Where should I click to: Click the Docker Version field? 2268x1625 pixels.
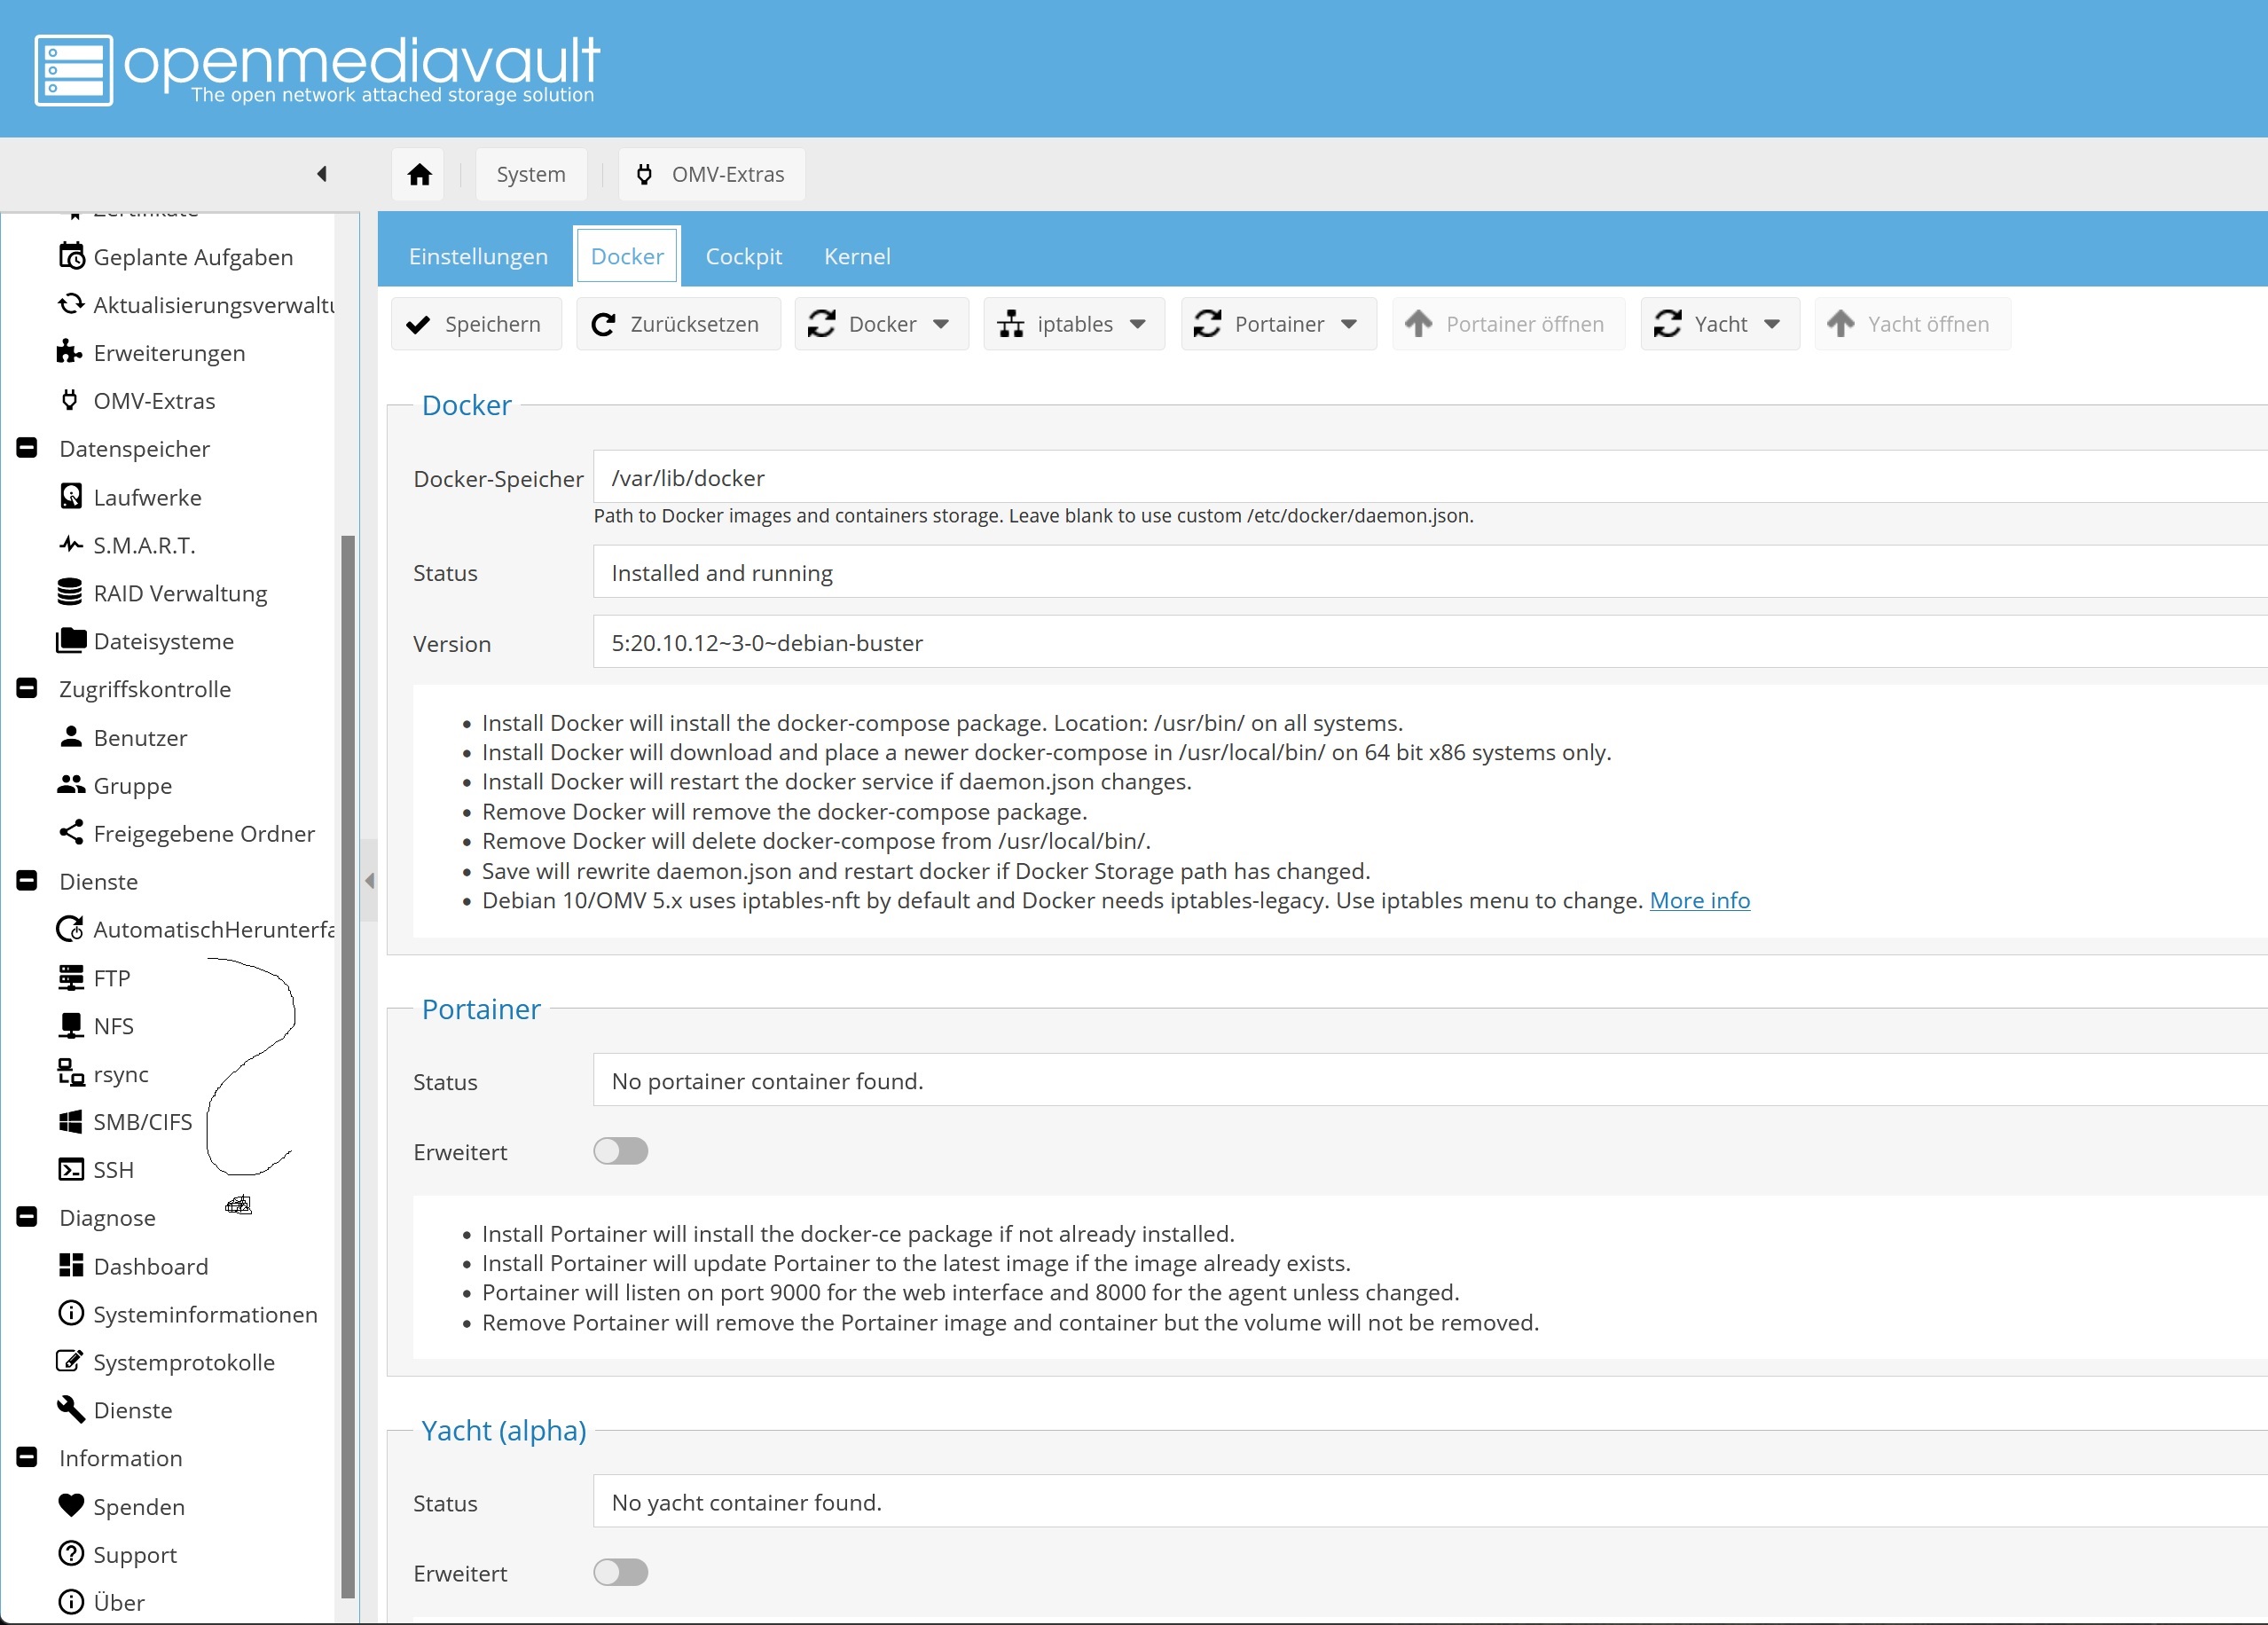pos(1430,643)
